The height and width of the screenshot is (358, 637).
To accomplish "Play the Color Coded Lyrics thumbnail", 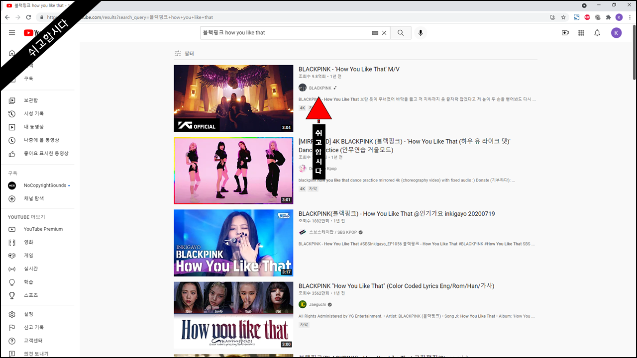I will pos(233,315).
